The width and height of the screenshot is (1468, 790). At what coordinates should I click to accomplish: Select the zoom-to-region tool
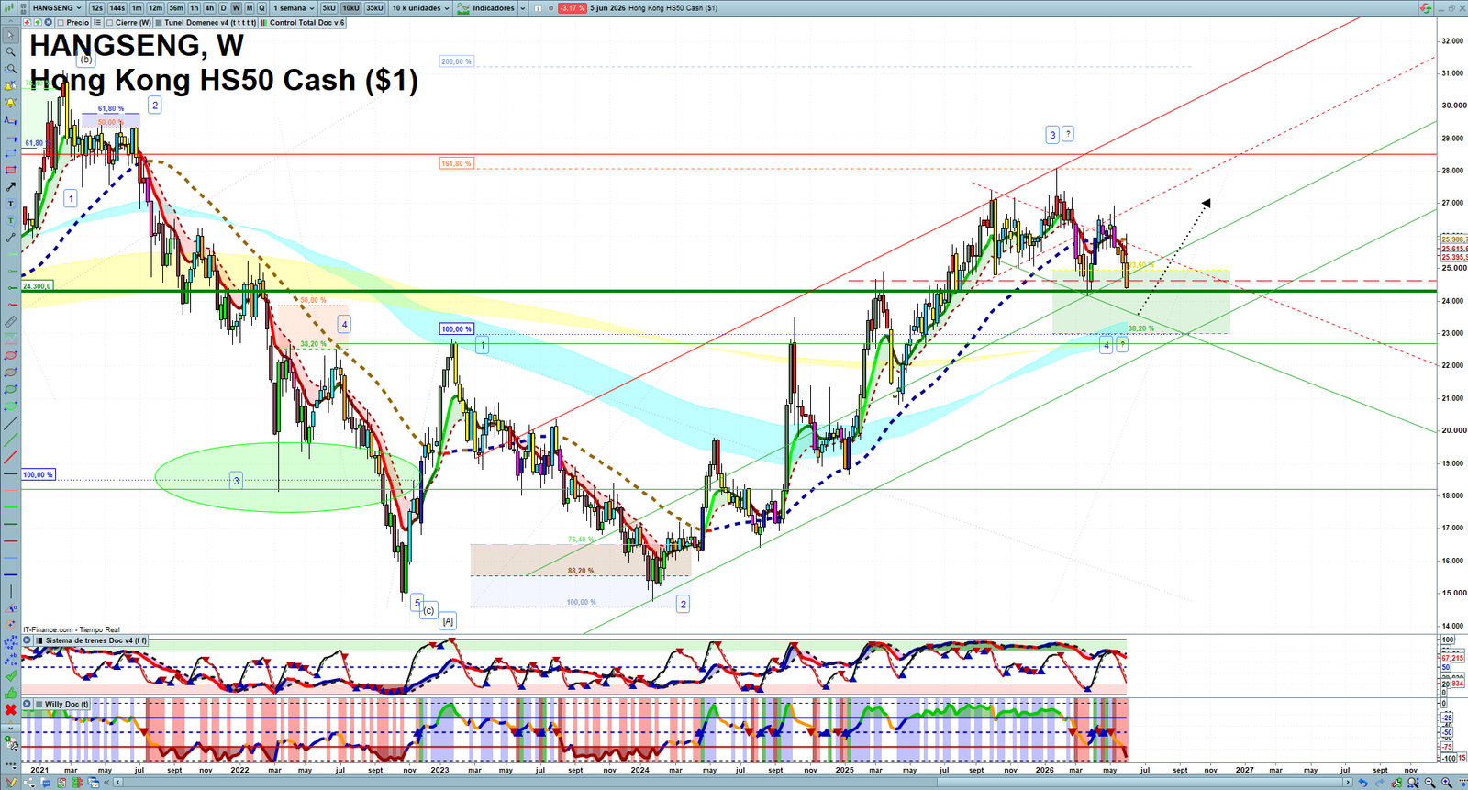tap(11, 69)
